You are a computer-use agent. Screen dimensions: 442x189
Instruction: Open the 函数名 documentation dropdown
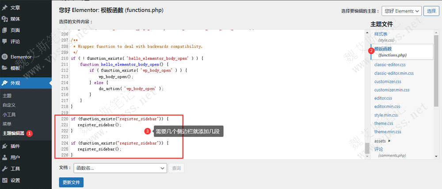point(120,168)
